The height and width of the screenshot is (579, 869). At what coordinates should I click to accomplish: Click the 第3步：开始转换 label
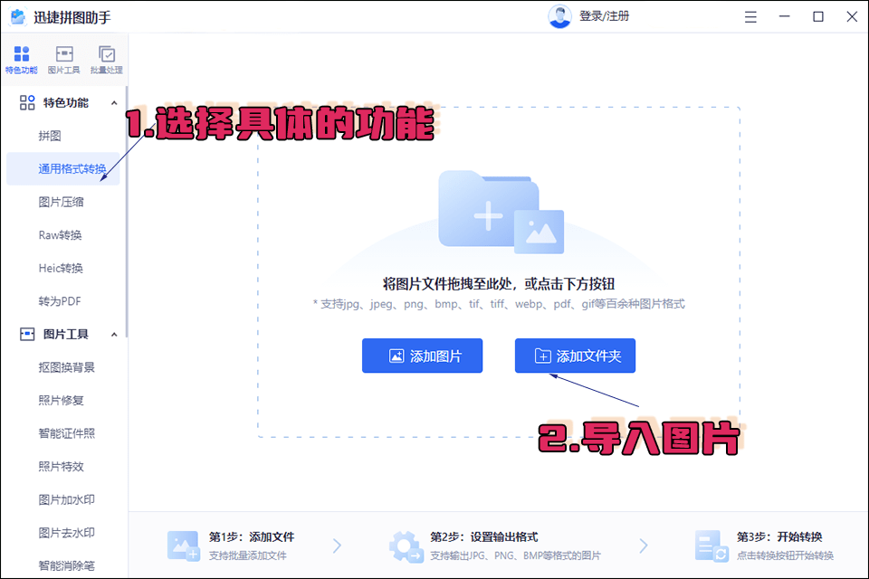779,536
